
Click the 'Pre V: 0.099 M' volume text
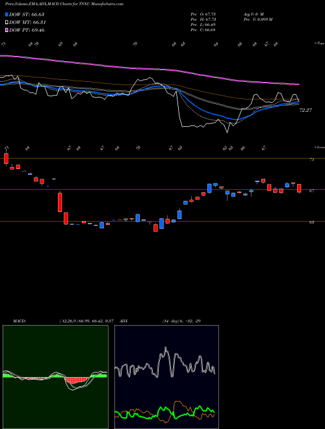257,19
